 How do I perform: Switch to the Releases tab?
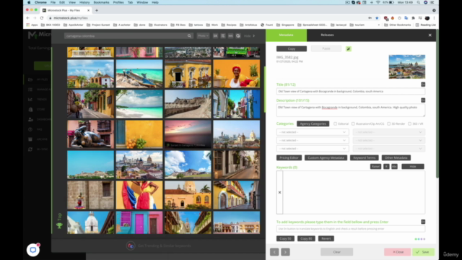[327, 35]
